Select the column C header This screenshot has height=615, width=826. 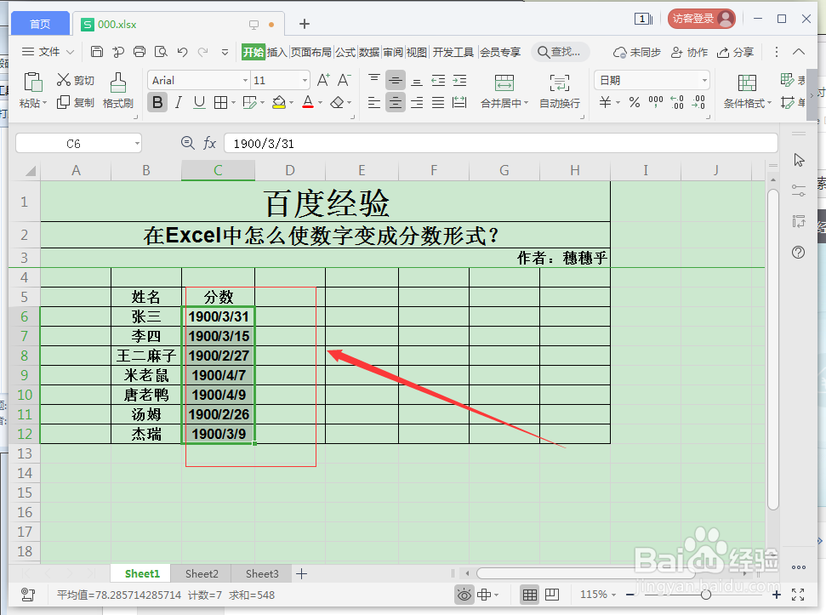click(218, 170)
